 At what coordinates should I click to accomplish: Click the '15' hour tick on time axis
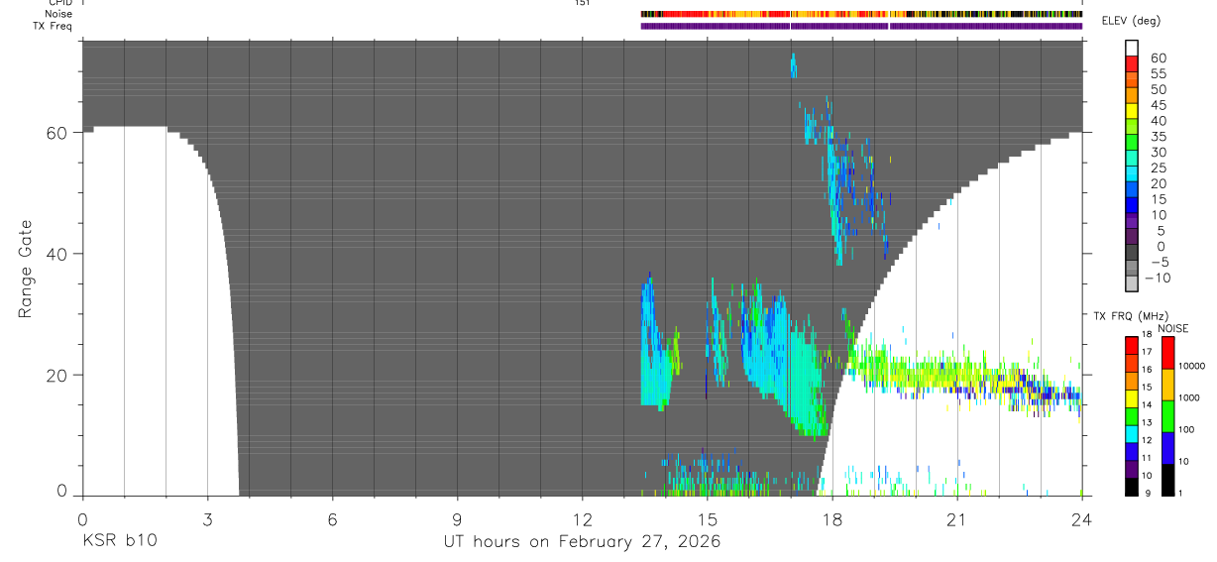(707, 518)
